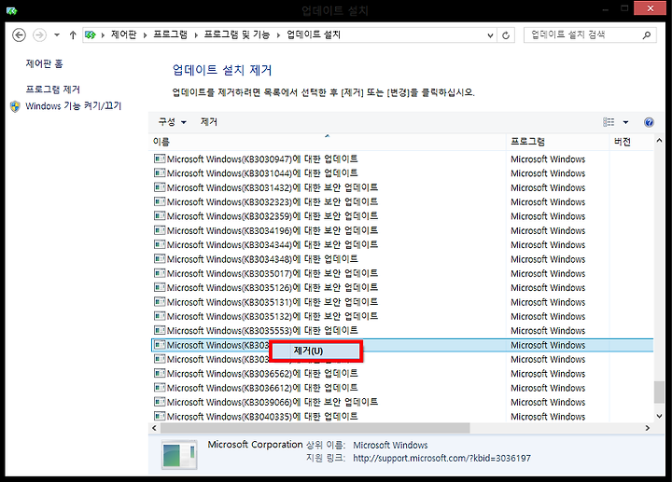Click the icon of the KB3030947 row
The width and height of the screenshot is (672, 482).
coord(160,158)
